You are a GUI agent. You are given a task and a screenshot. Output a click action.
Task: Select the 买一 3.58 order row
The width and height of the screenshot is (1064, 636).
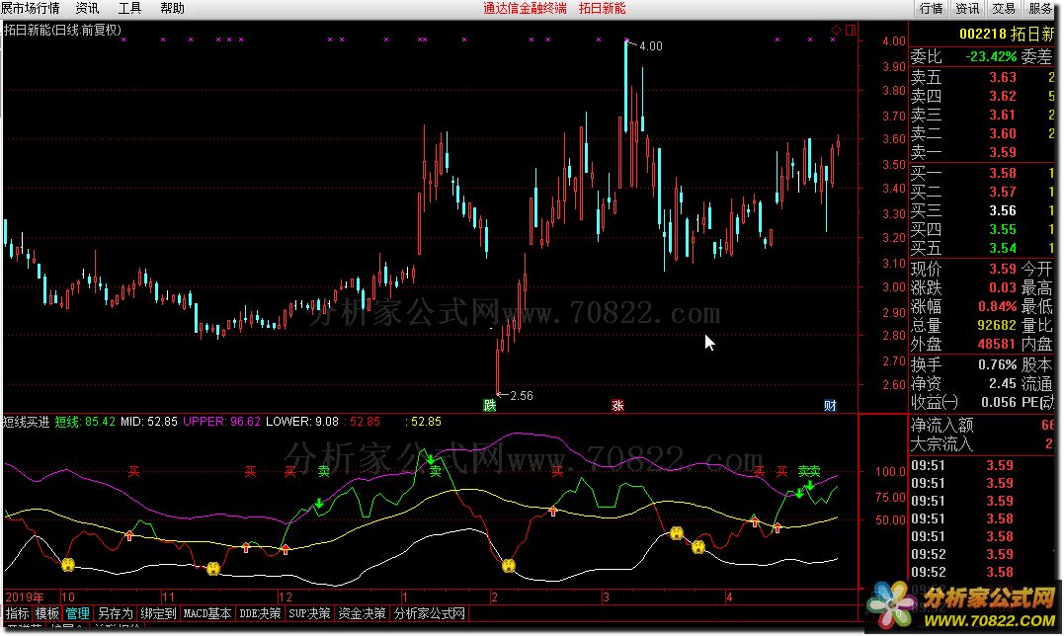tap(983, 173)
